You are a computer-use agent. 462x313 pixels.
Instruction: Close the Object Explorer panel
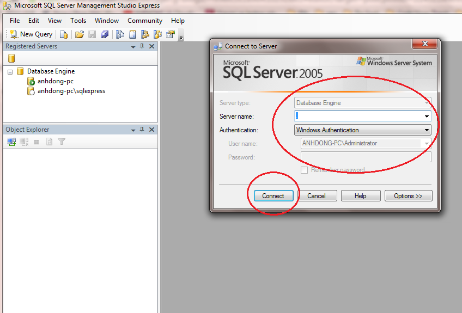152,130
